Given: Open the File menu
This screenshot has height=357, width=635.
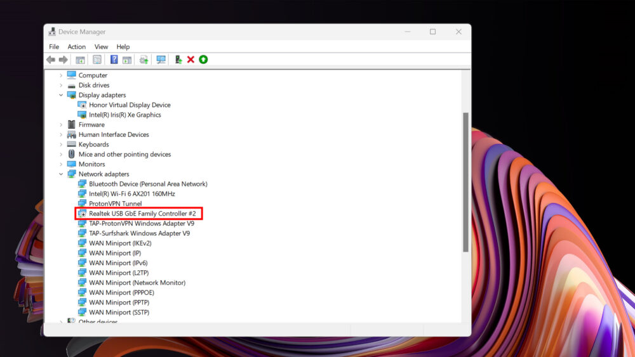Looking at the screenshot, I should [x=54, y=47].
